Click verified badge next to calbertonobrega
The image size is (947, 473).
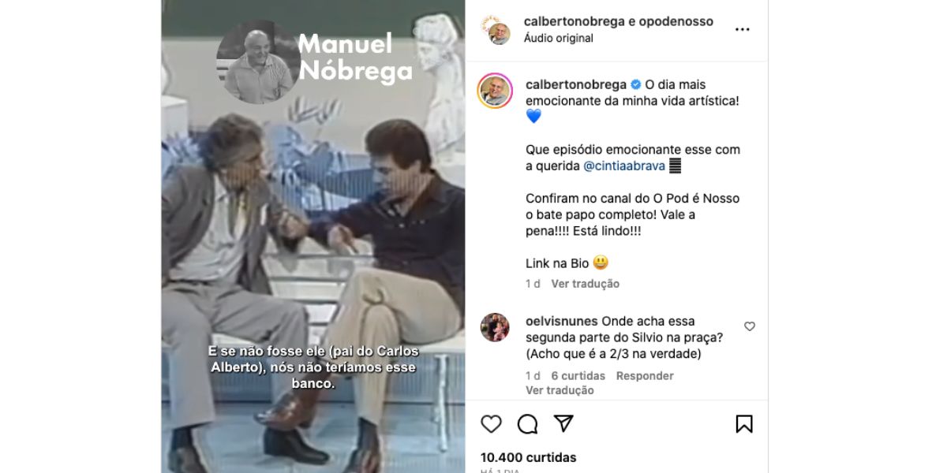coord(635,84)
